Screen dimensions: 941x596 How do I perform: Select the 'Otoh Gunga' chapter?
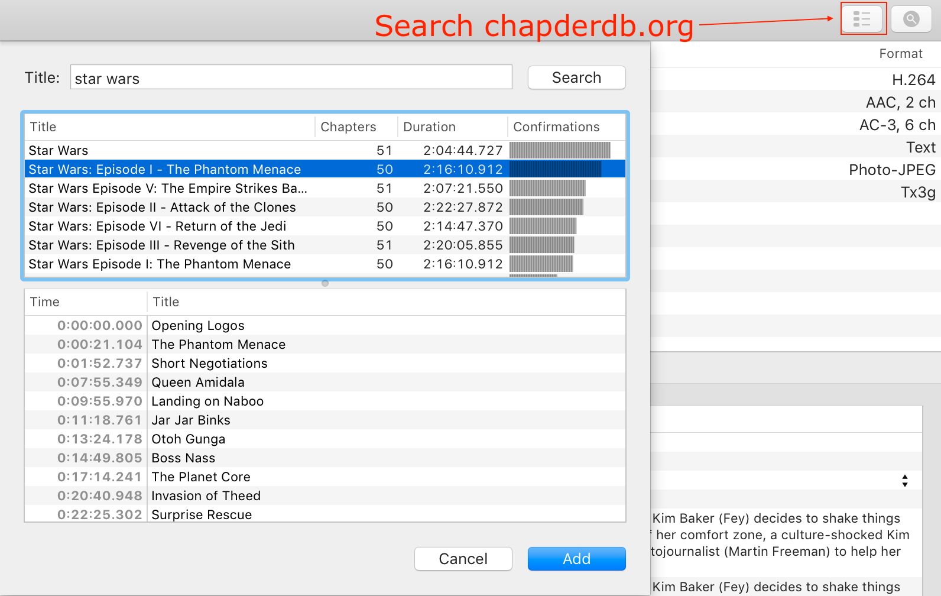point(325,439)
